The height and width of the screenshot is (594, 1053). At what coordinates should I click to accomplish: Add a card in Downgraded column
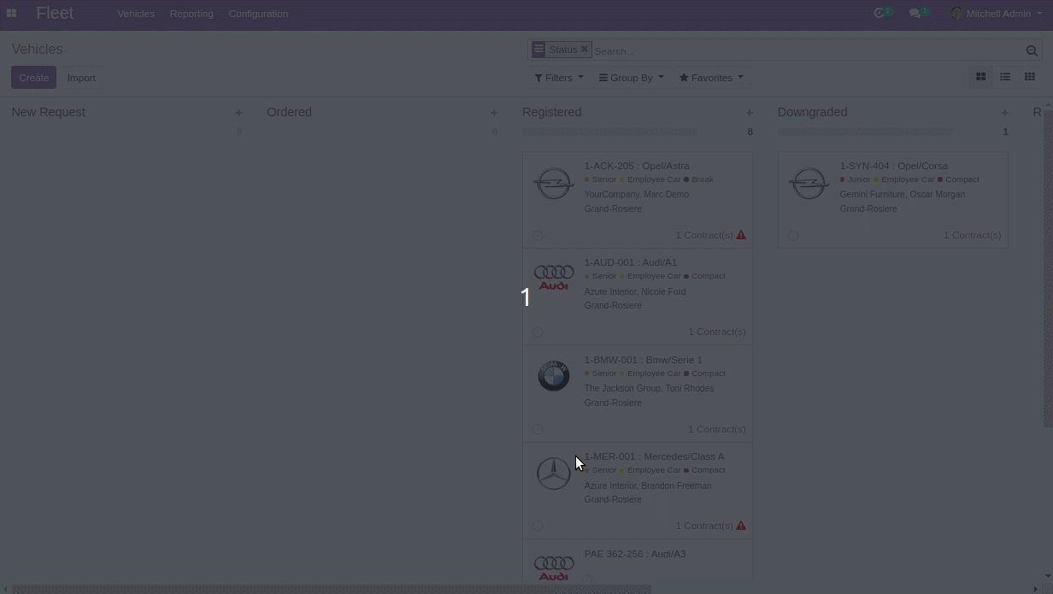click(x=1005, y=113)
